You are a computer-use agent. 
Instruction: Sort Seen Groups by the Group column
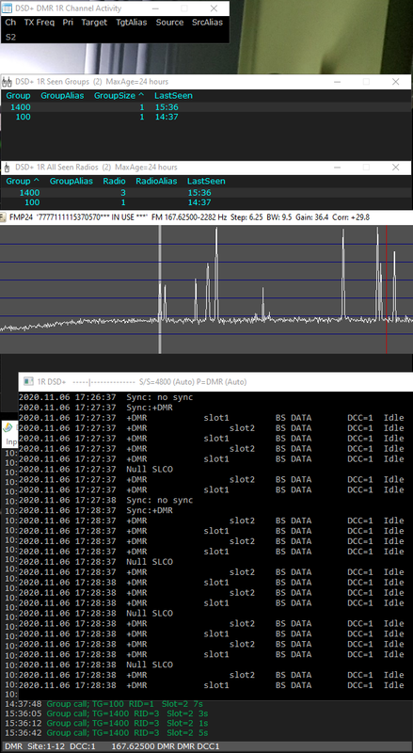tap(18, 96)
